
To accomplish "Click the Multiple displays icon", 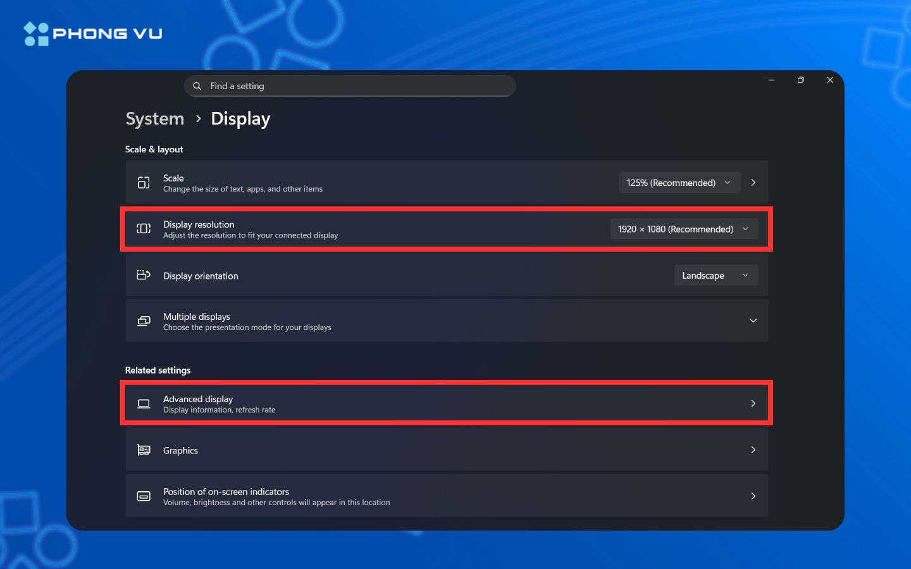I will [143, 321].
